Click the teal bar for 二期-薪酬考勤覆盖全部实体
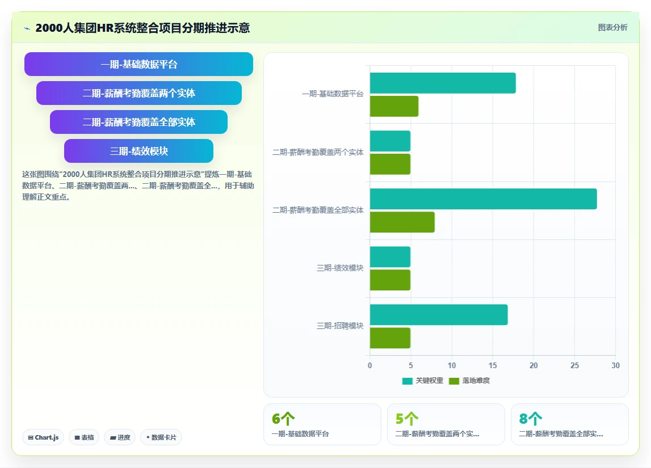Viewport: 651px width, 468px height. 483,199
